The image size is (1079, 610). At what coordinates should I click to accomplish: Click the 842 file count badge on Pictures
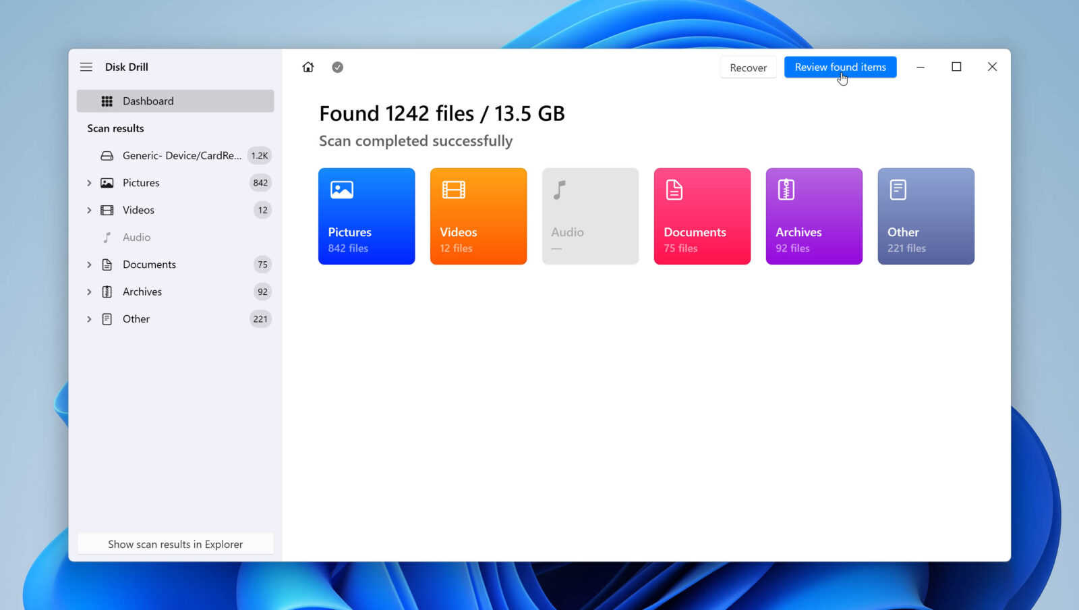point(260,182)
